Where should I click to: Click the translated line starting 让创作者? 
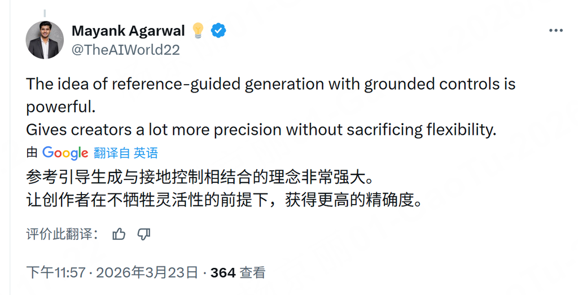(x=224, y=200)
